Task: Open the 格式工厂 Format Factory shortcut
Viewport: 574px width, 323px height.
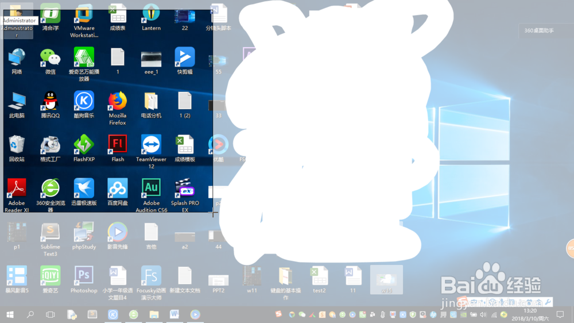Action: [50, 148]
